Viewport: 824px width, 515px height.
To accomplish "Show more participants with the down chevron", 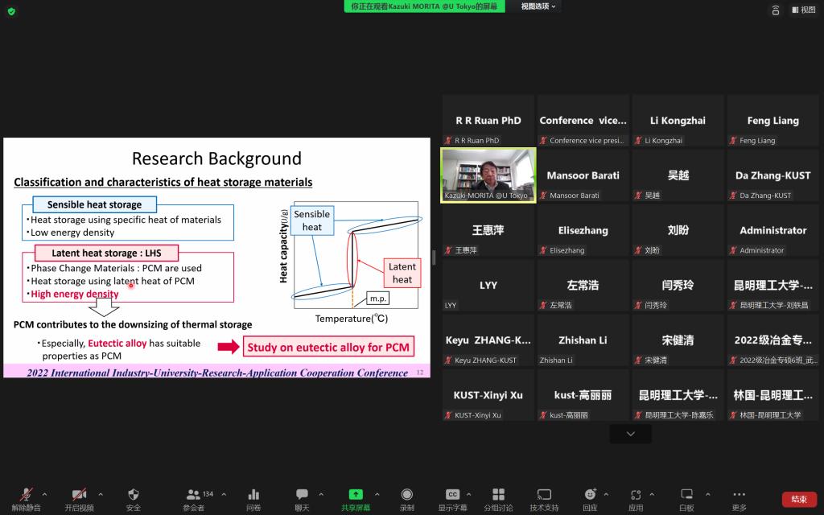I will click(630, 434).
